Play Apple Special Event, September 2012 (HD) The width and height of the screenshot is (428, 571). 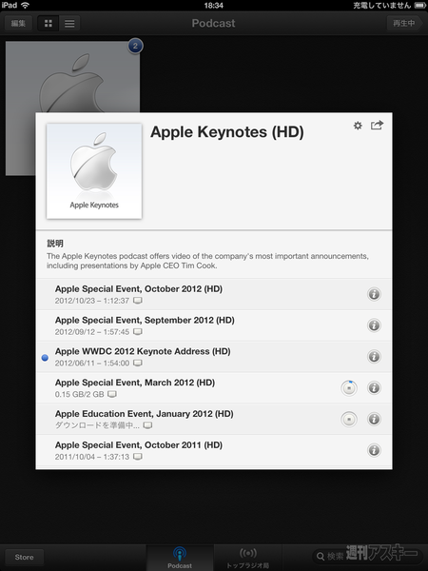(x=214, y=325)
